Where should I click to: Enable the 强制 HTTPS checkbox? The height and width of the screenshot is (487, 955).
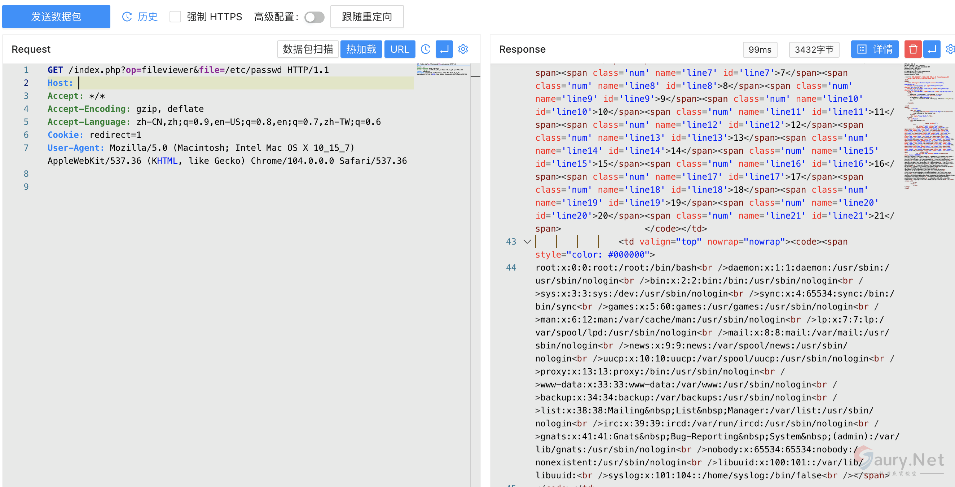point(175,17)
